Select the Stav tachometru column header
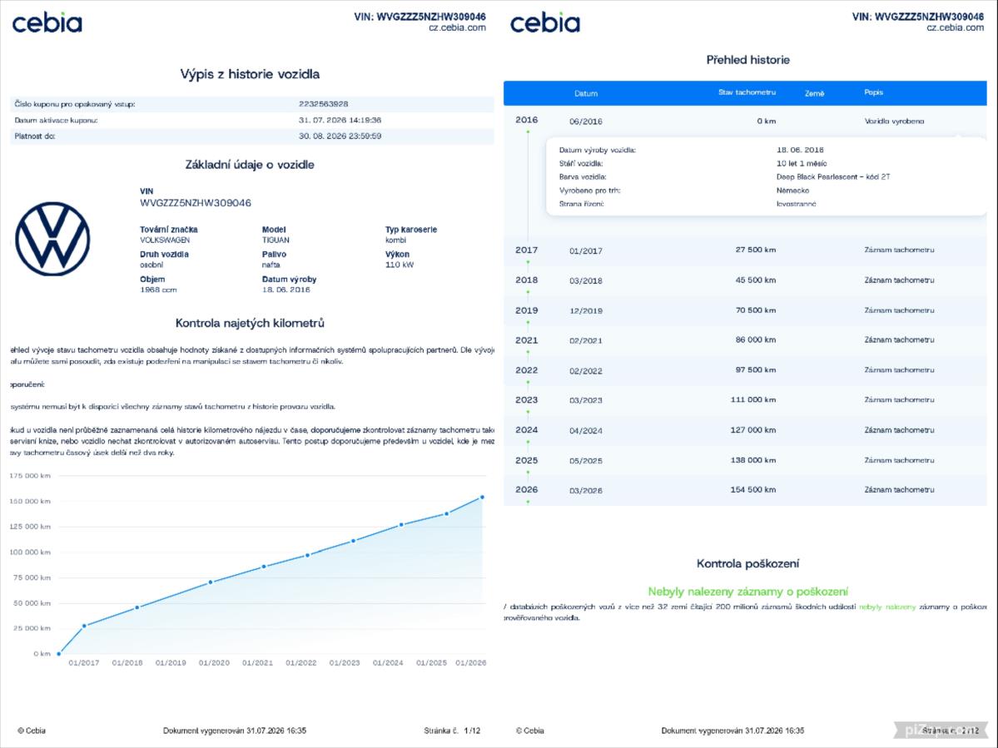 (x=747, y=93)
